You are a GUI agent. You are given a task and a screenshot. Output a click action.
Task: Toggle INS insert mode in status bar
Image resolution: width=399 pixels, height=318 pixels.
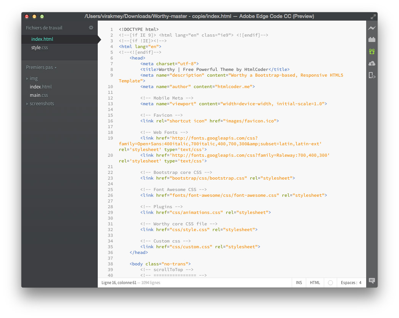299,283
